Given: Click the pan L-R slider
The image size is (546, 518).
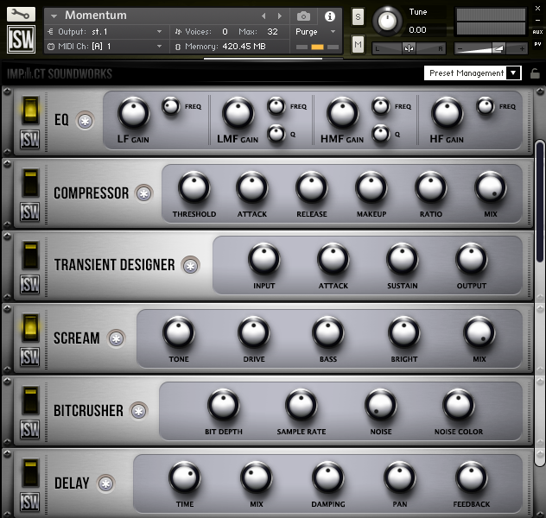Looking at the screenshot, I should point(409,48).
